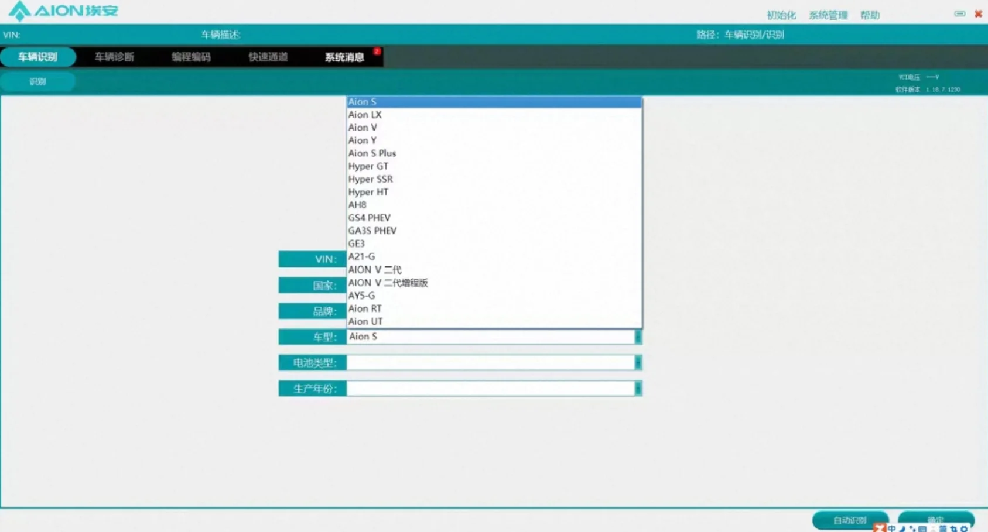Select Aion RT model
The width and height of the screenshot is (988, 532).
tap(494, 308)
